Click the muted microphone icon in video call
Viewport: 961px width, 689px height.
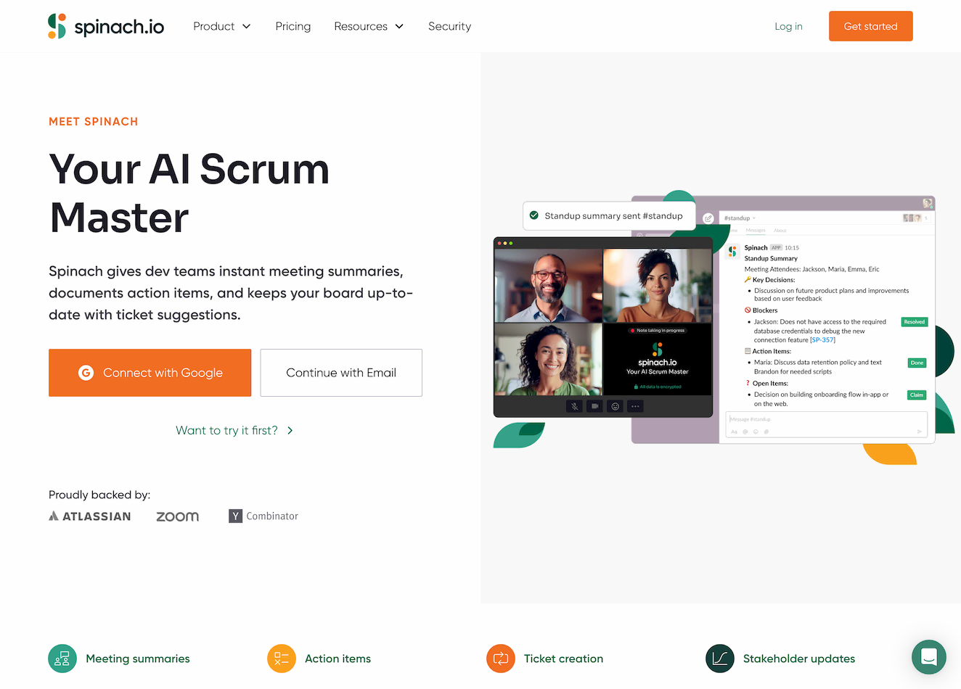pyautogui.click(x=574, y=406)
